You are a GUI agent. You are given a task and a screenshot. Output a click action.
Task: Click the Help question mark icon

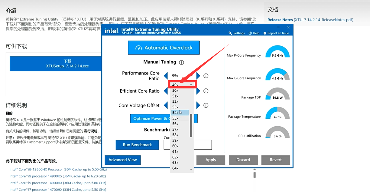(x=250, y=33)
